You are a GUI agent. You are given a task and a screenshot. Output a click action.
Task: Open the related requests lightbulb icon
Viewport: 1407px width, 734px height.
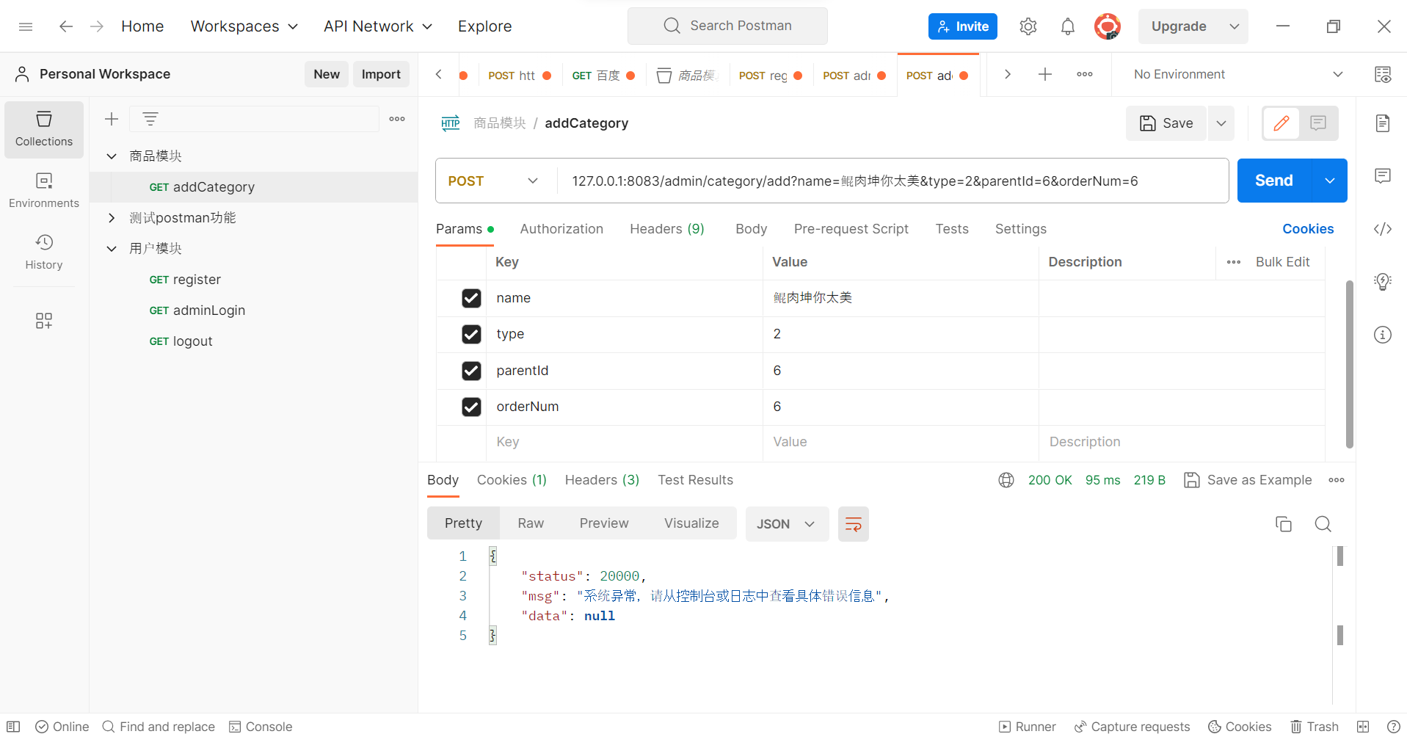1383,282
